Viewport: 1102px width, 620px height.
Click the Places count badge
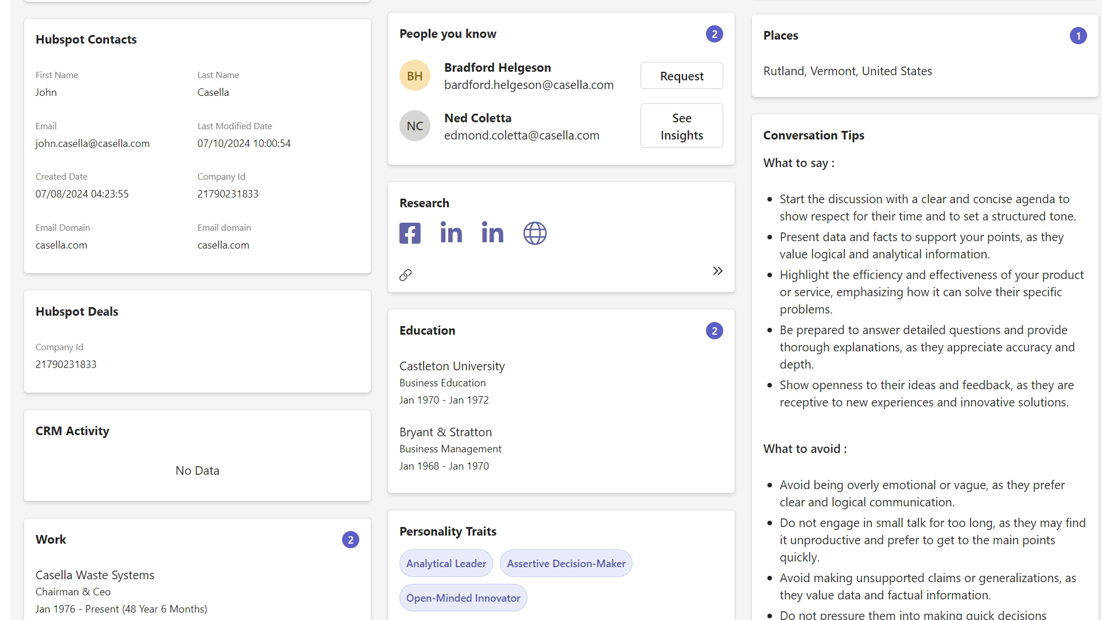pyautogui.click(x=1078, y=36)
